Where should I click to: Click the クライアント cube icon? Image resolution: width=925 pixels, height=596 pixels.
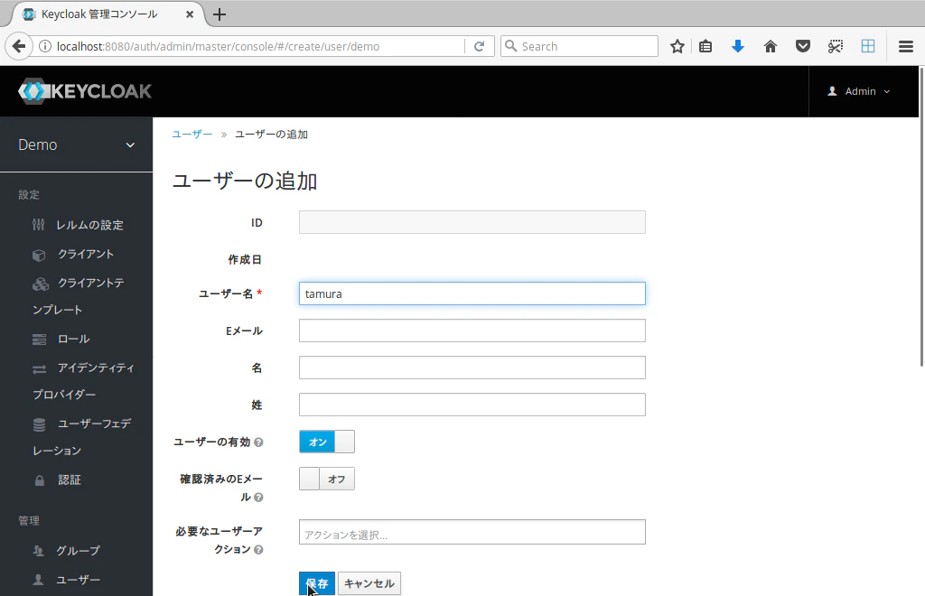click(x=39, y=255)
